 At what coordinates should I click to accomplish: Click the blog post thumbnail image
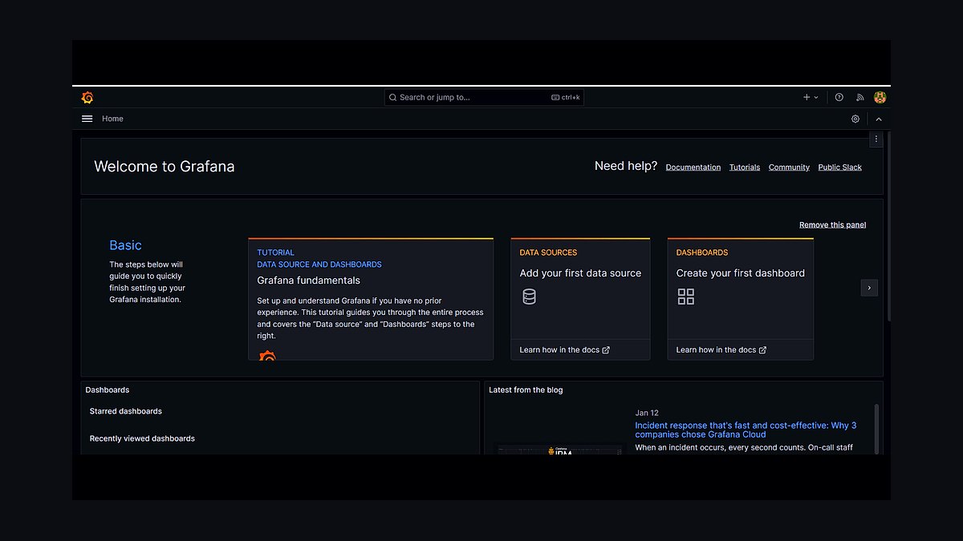point(560,450)
